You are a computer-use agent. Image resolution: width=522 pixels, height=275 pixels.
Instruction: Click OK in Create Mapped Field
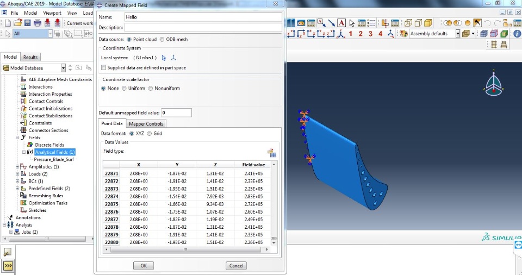coord(144,266)
